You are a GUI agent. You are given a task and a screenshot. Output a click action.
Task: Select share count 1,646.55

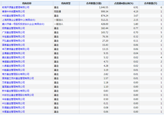pyautogui.click(x=104, y=7)
